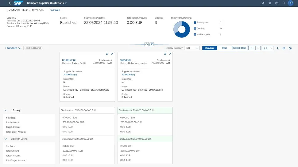Click the plus icon in comparison toolbar
This screenshot has height=167, width=298.
277,48
